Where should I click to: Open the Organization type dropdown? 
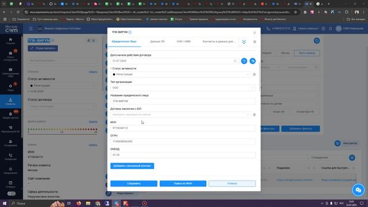click(x=183, y=88)
